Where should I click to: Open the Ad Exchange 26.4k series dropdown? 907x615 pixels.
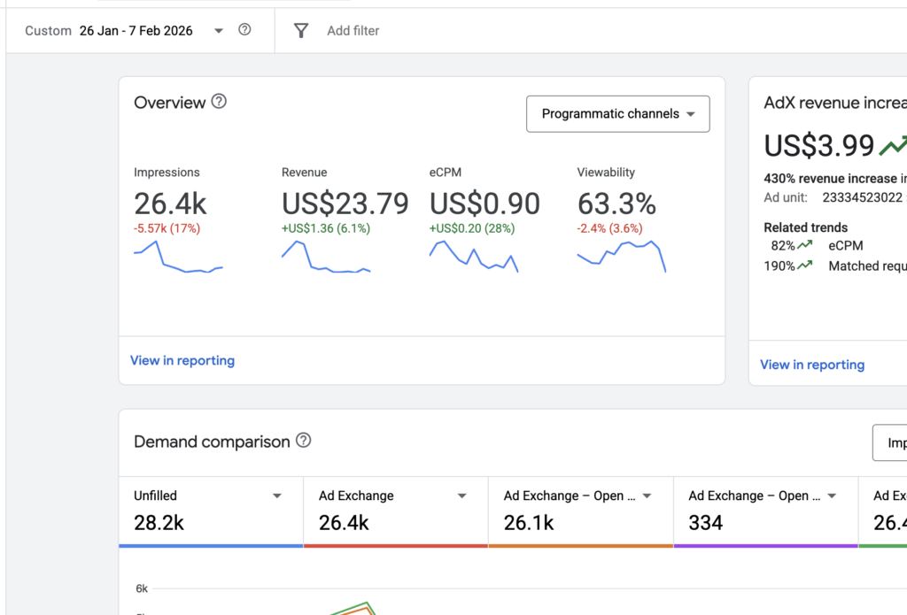(x=461, y=496)
